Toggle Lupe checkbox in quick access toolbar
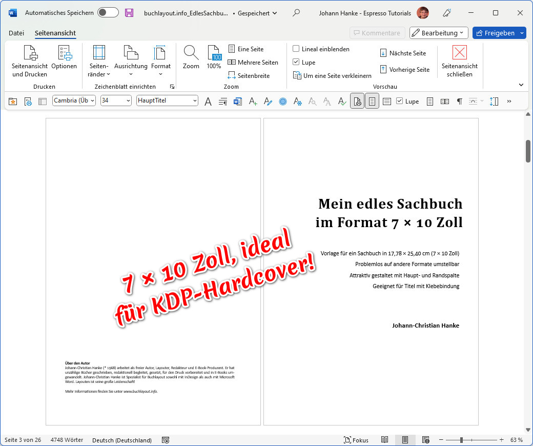Screen dimensions: 533x446 400,101
